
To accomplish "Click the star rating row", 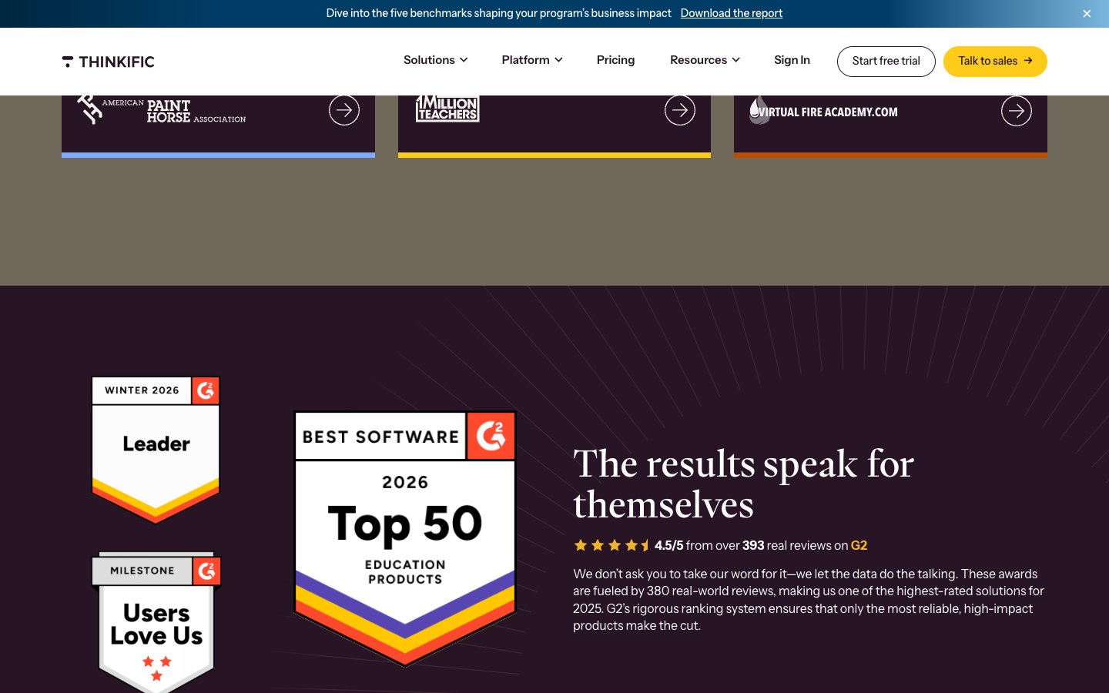I will pyautogui.click(x=612, y=545).
